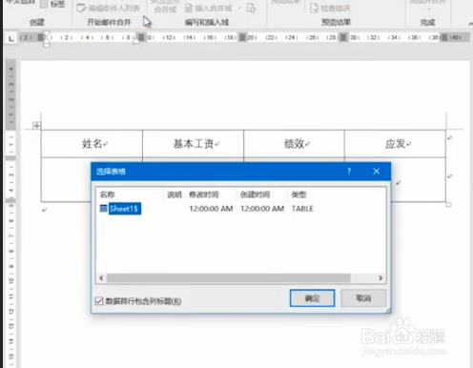Viewport: 473px width, 368px height.
Task: Click the 创建时间 column header
Action: click(262, 194)
